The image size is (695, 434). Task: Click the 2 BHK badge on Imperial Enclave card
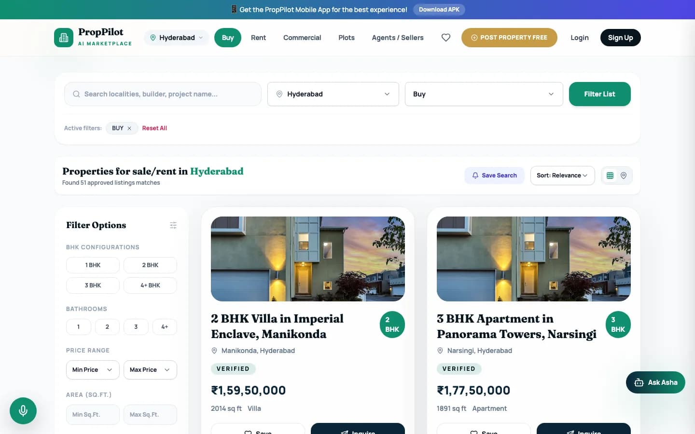(x=392, y=325)
